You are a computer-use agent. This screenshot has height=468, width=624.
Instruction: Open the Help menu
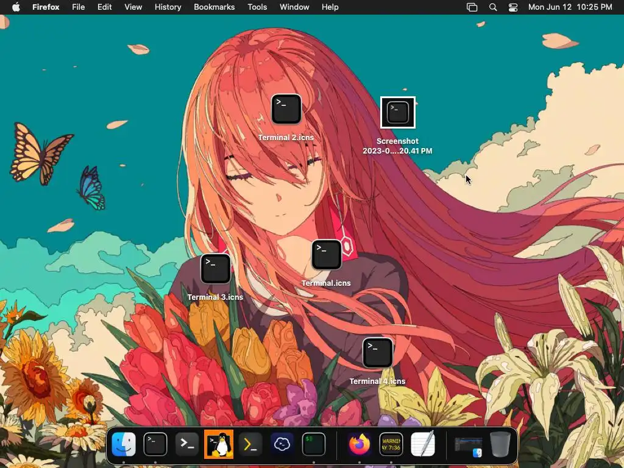(330, 7)
